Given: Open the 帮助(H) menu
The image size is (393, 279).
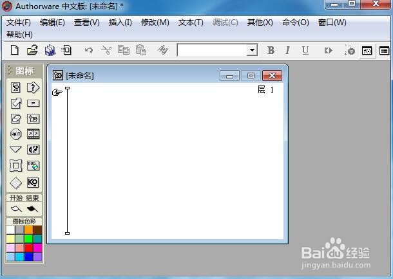Looking at the screenshot, I should 19,35.
